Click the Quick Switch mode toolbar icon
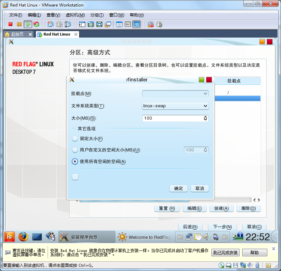281x271 pixels. [x=99, y=24]
